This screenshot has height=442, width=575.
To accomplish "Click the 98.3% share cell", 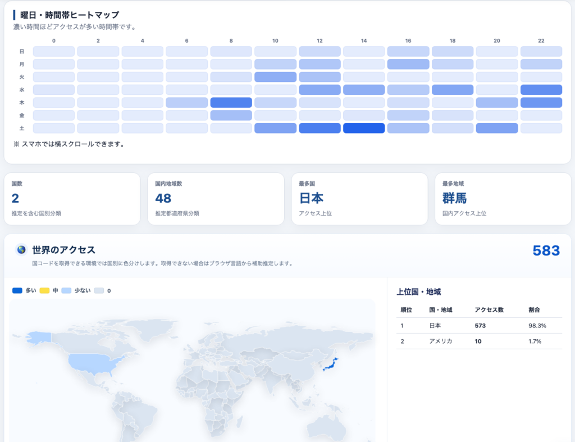I will coord(537,326).
